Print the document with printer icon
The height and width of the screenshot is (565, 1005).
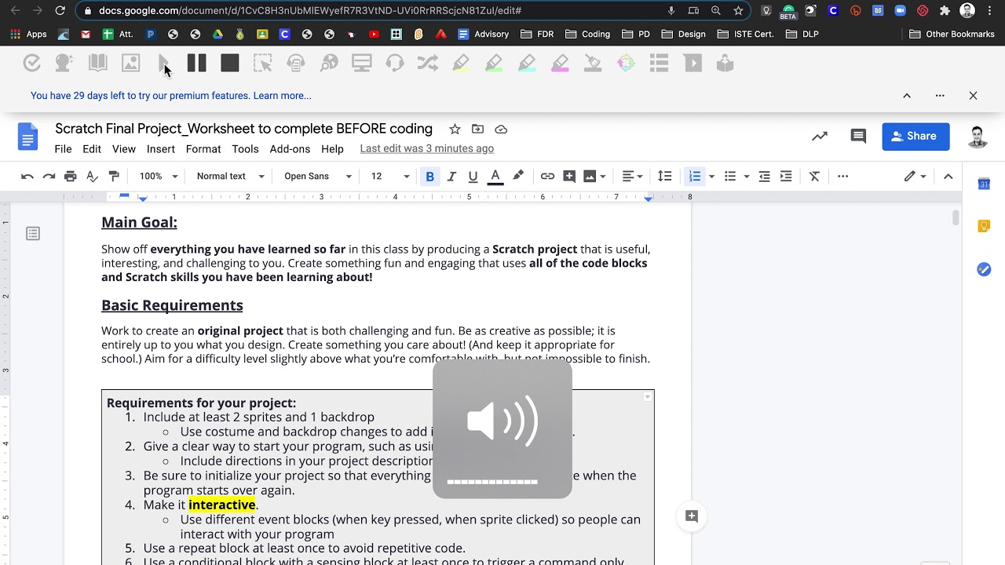(71, 177)
